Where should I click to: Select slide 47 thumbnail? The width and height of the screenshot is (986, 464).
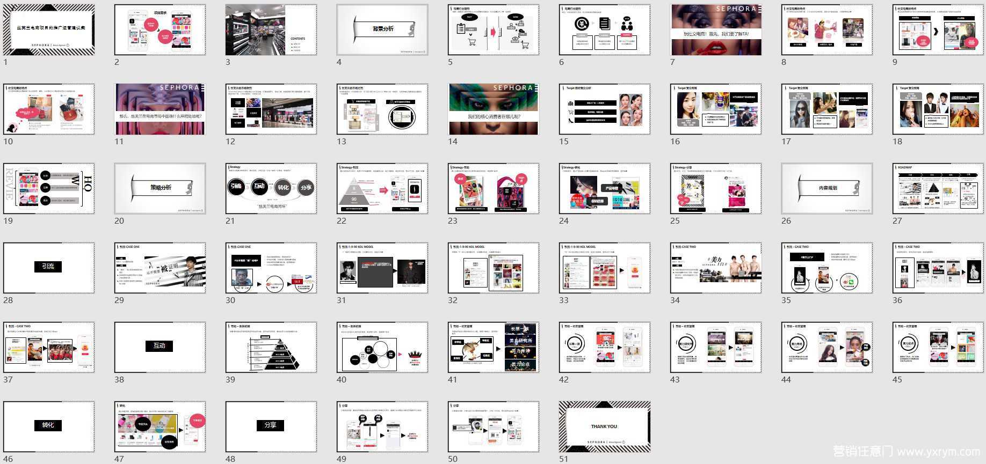tap(160, 426)
